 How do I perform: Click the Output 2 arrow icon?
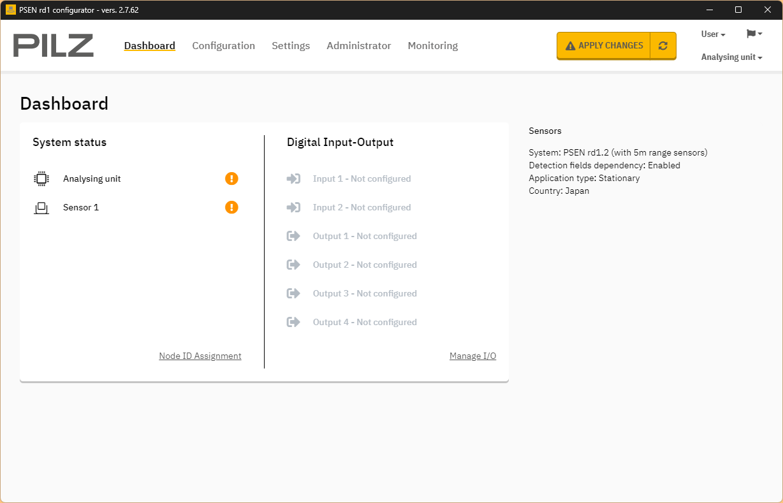click(293, 265)
